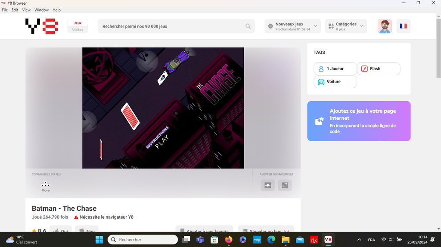Switch to the Vidéos toggle
The width and height of the screenshot is (441, 247).
tap(78, 30)
